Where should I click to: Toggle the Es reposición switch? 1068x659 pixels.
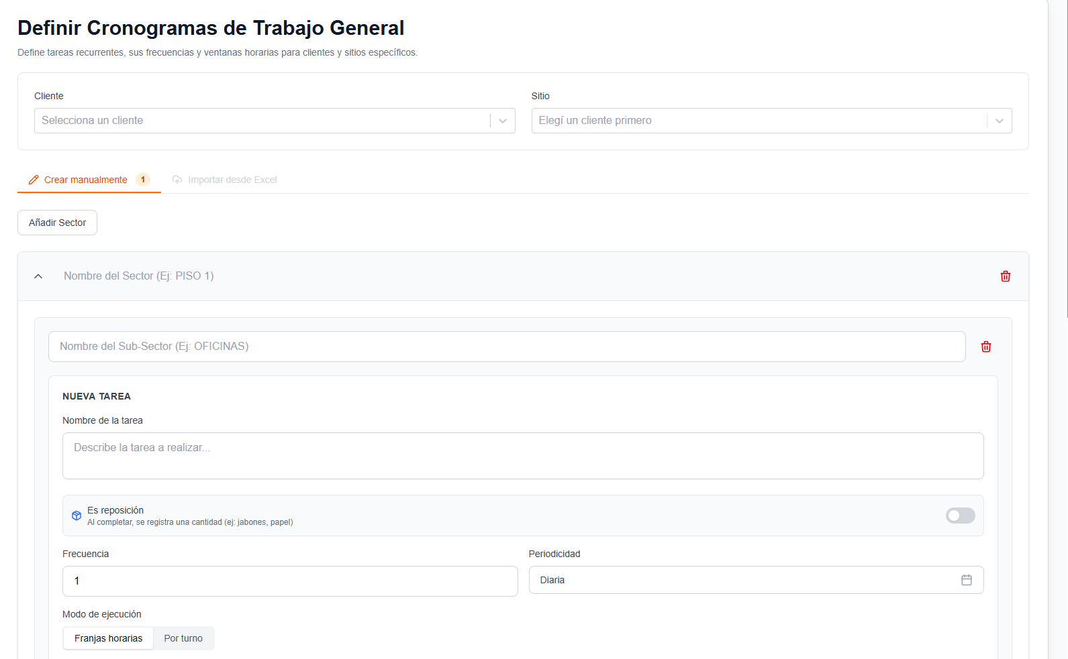click(x=961, y=516)
